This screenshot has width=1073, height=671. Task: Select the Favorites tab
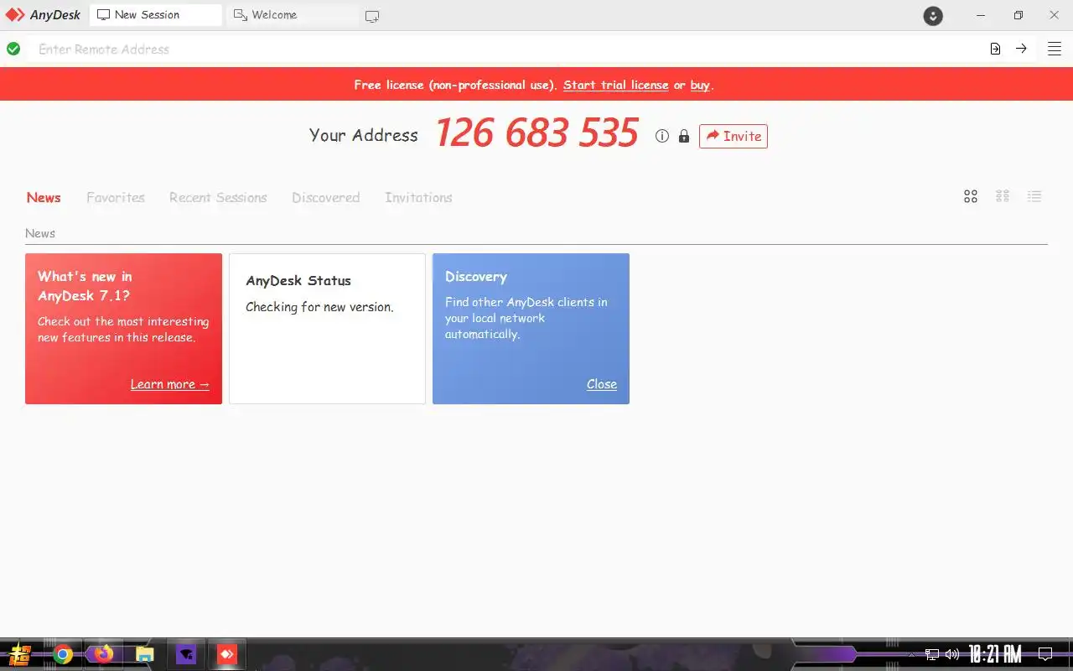coord(116,198)
